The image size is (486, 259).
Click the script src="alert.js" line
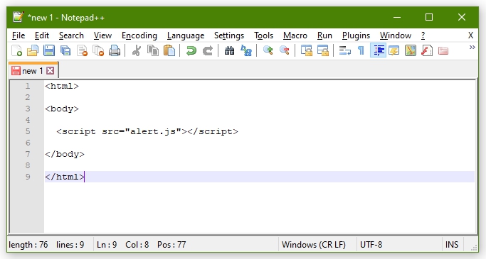point(147,131)
